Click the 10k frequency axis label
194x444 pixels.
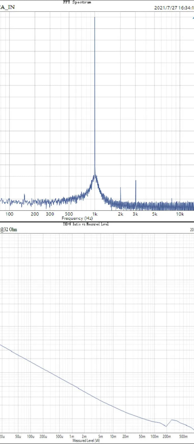pyautogui.click(x=180, y=214)
